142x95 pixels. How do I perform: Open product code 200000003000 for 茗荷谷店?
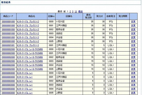[x=8, y=81]
